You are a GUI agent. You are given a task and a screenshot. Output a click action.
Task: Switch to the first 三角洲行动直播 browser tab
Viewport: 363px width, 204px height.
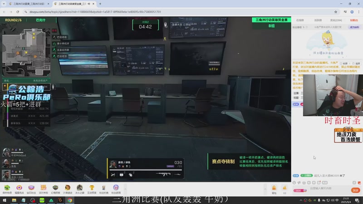(28, 4)
